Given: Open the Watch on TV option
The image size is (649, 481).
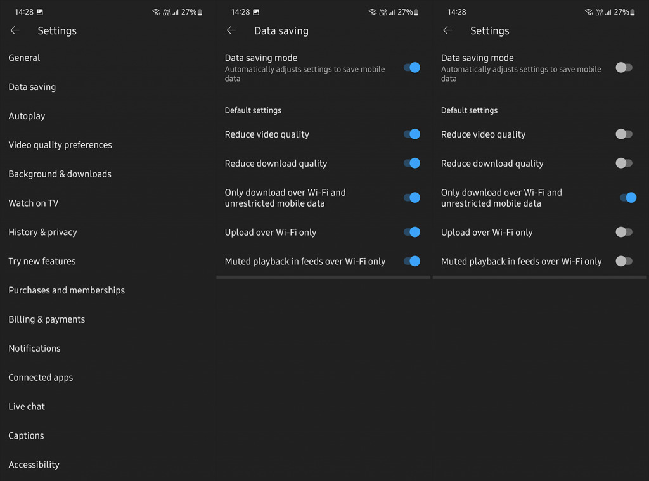Looking at the screenshot, I should pos(33,203).
